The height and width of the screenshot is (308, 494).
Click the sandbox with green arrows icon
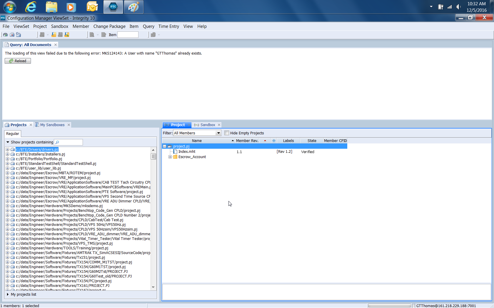pyautogui.click(x=67, y=35)
